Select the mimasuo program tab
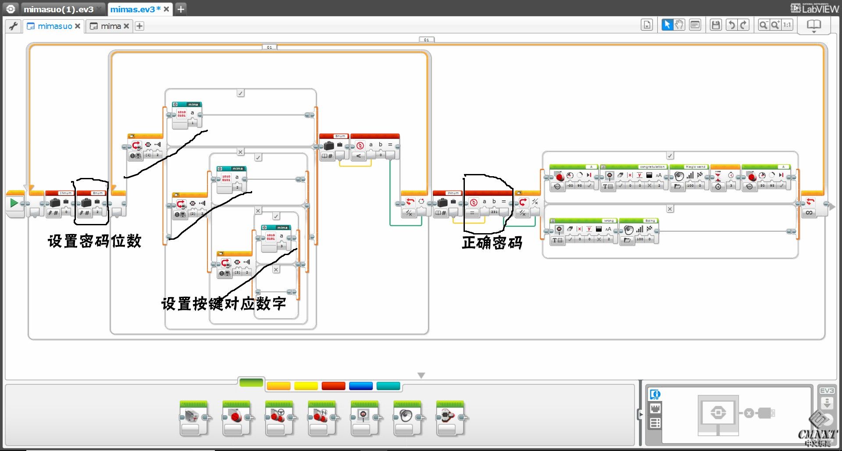The image size is (842, 451). click(54, 26)
